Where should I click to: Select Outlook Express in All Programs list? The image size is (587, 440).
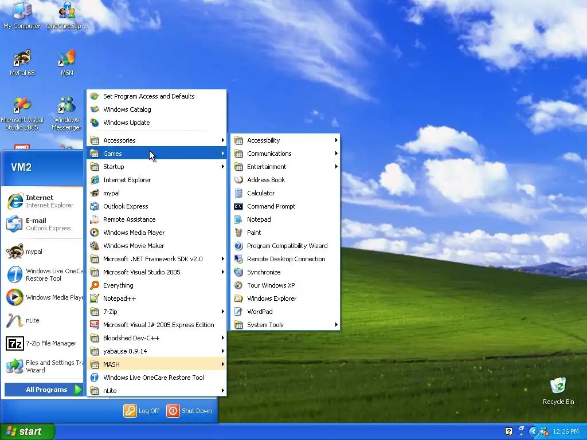[156, 206]
